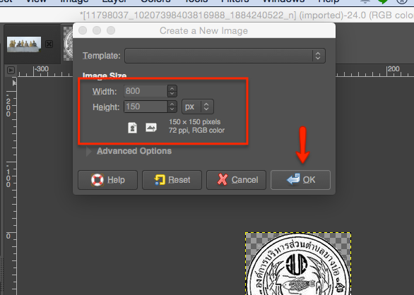The height and width of the screenshot is (295, 414).
Task: Click into the Width input field
Action: pyautogui.click(x=146, y=91)
